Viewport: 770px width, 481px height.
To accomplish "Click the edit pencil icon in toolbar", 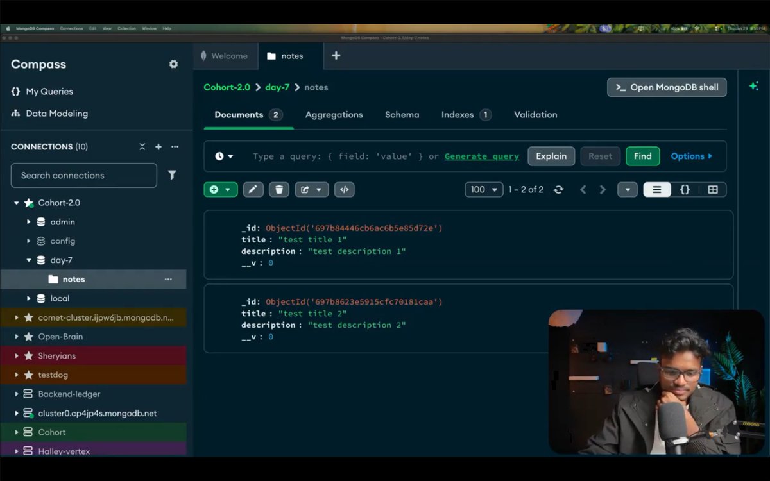I will [x=253, y=190].
